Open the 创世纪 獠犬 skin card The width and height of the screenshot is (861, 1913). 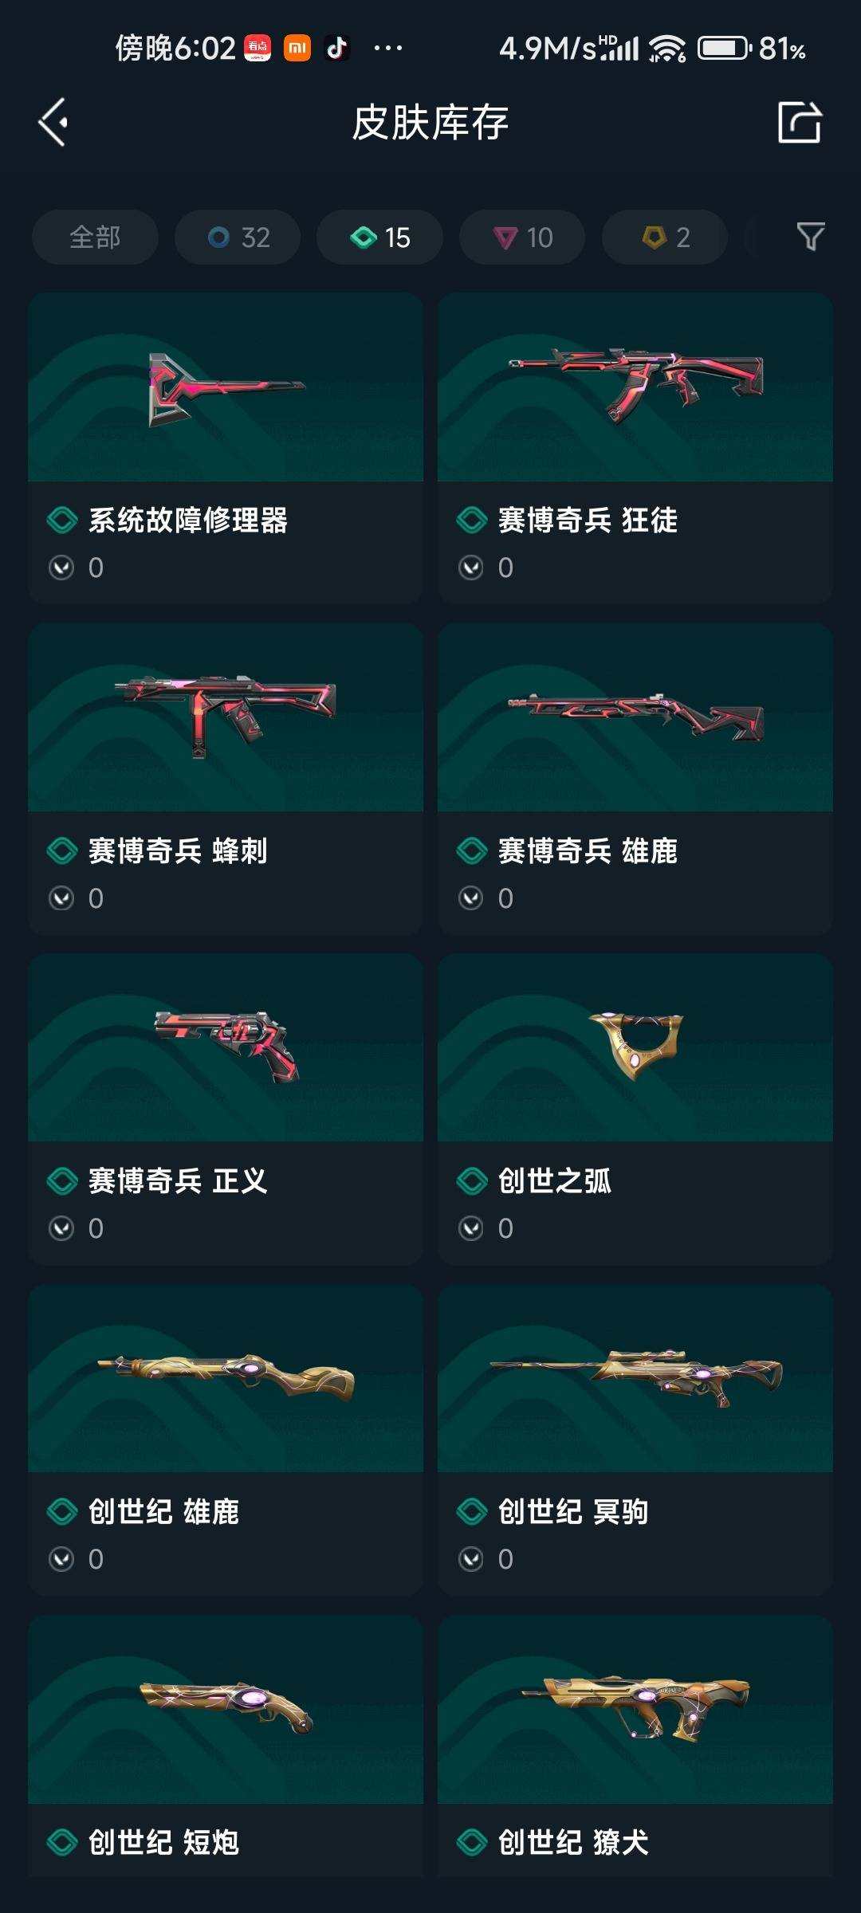(635, 1746)
